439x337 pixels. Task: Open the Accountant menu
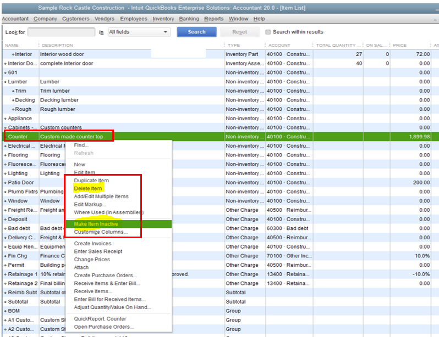15,19
